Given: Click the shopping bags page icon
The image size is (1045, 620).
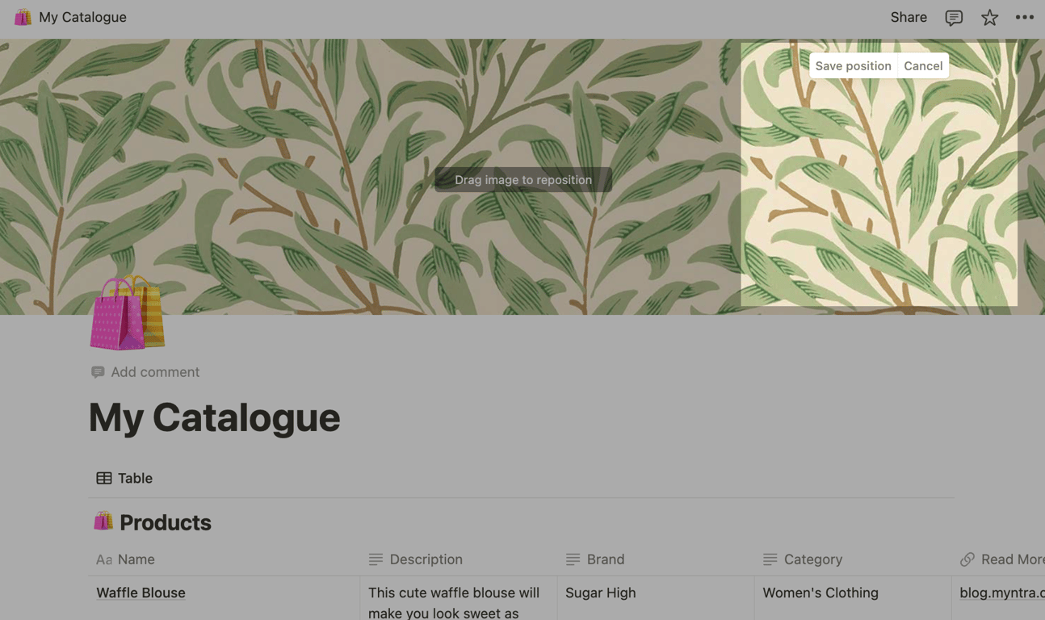Looking at the screenshot, I should (128, 313).
